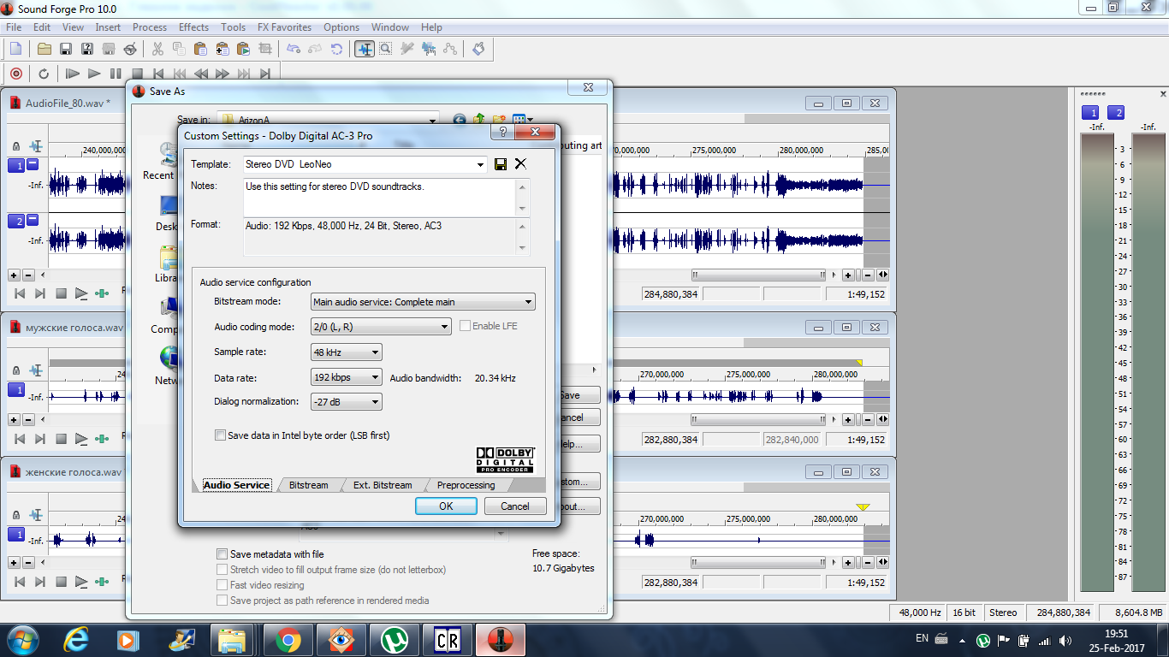This screenshot has width=1169, height=657.
Task: Click the New file toolbar icon
Action: (15, 49)
